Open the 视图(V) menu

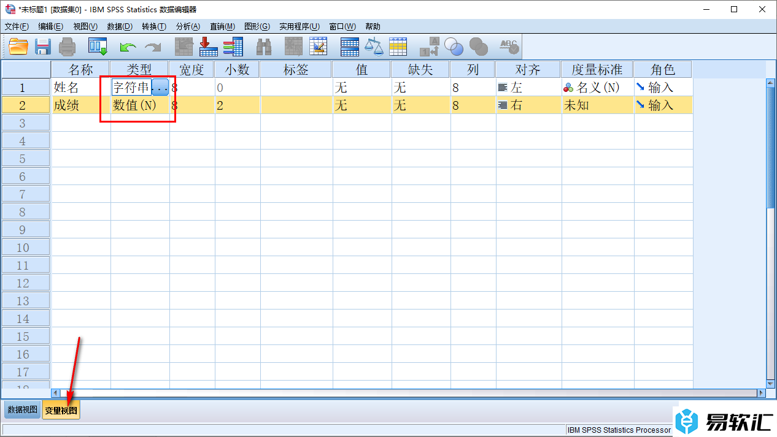[85, 26]
